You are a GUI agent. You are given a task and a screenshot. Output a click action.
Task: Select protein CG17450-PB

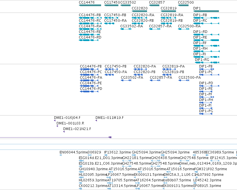point(111,69)
